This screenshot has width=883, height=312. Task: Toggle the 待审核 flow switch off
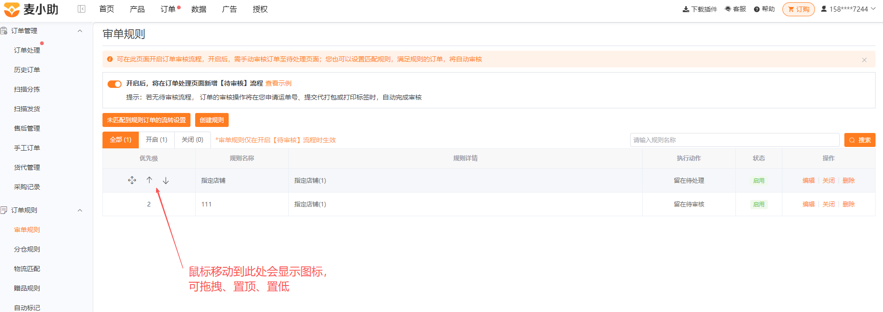115,84
